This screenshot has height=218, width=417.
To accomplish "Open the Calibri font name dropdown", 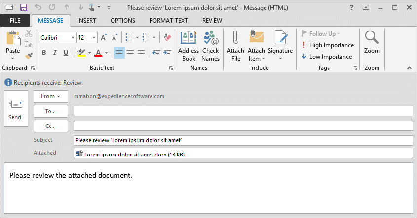I will pyautogui.click(x=73, y=38).
